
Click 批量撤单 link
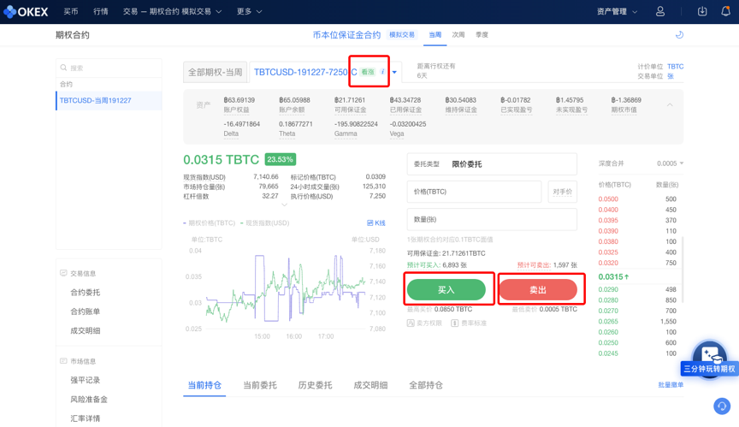pyautogui.click(x=671, y=385)
